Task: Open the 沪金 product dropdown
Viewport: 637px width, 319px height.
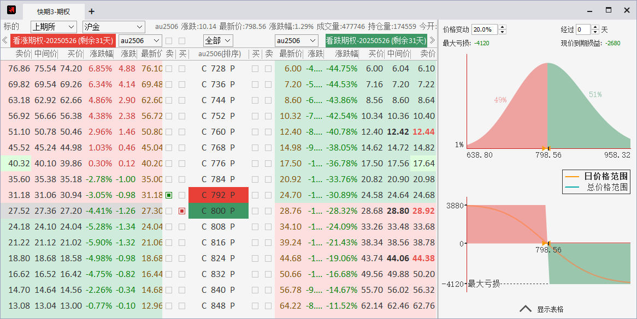Action: pyautogui.click(x=113, y=27)
